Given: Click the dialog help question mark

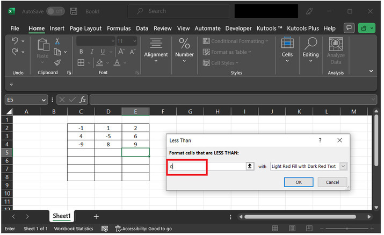Looking at the screenshot, I should [x=320, y=140].
